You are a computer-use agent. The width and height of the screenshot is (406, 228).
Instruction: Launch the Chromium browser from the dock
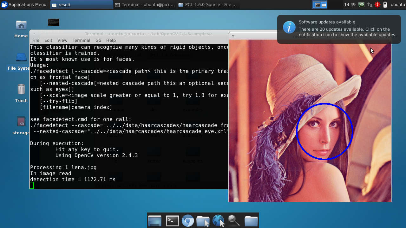[x=188, y=221]
